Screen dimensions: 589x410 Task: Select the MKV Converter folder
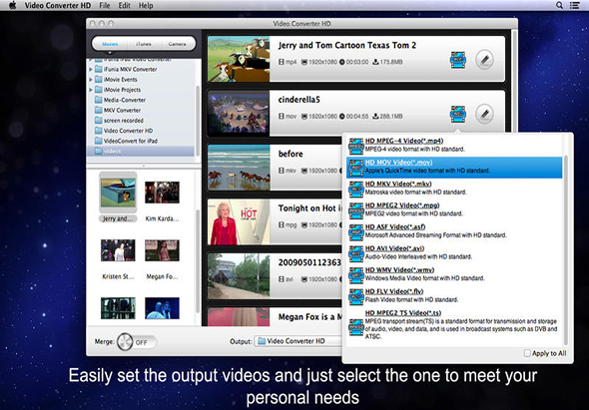tap(122, 110)
